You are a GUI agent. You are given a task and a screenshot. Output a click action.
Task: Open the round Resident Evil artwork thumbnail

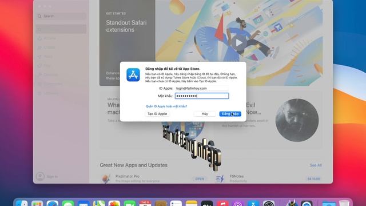297,120
